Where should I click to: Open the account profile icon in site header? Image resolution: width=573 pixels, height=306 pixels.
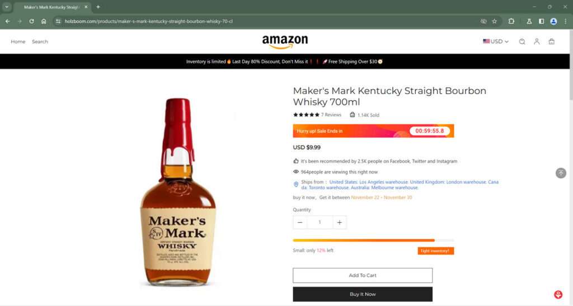coord(537,41)
